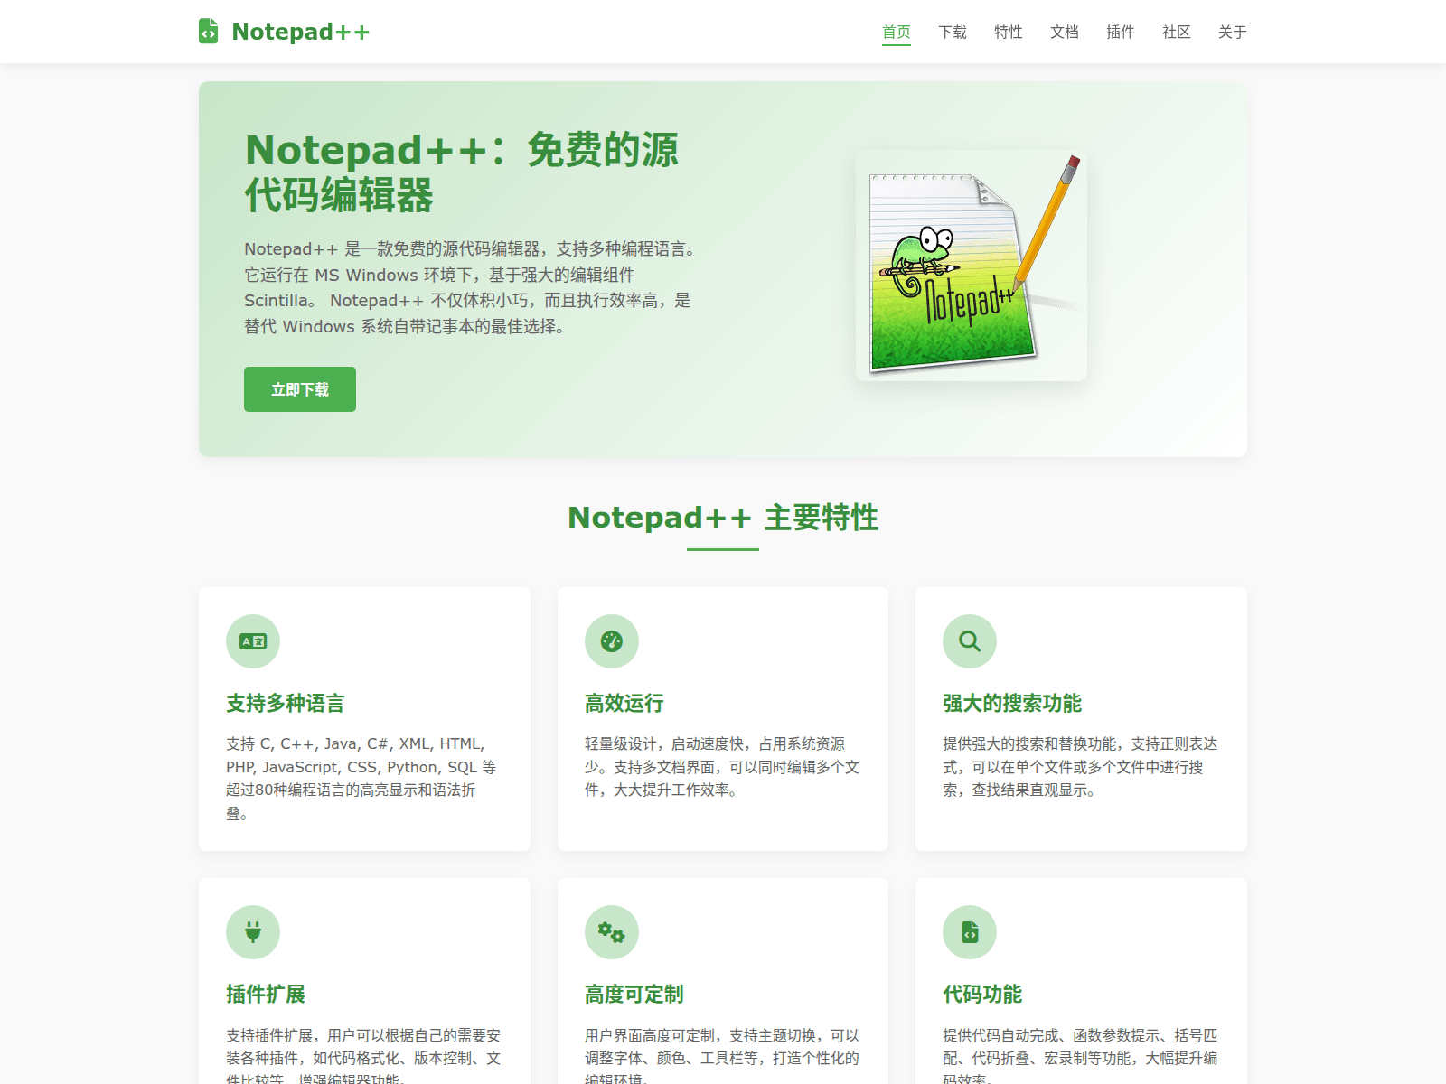This screenshot has height=1084, width=1446.
Task: Click the 高效运行 card title
Action: coord(624,703)
